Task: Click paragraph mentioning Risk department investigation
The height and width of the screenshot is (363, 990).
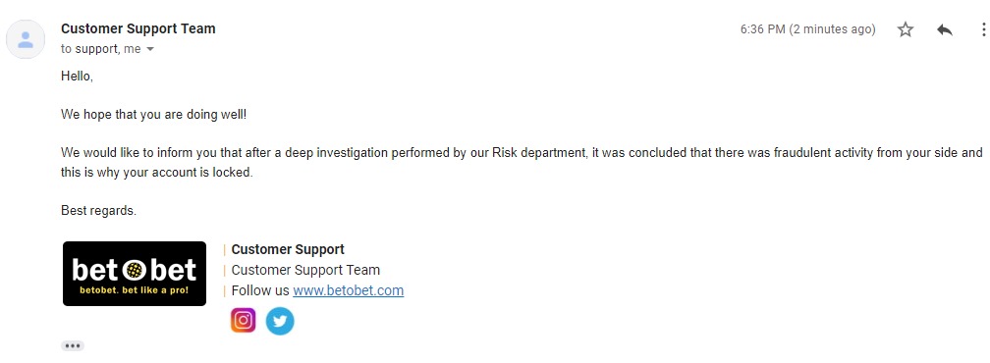Action: tap(522, 163)
